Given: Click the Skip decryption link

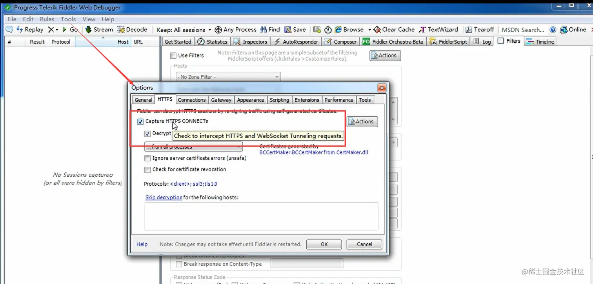Looking at the screenshot, I should point(164,197).
